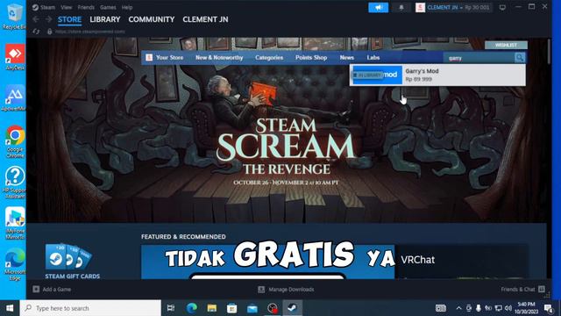Open the Recycle Bin desktop icon
This screenshot has height=316, width=561.
click(x=14, y=16)
